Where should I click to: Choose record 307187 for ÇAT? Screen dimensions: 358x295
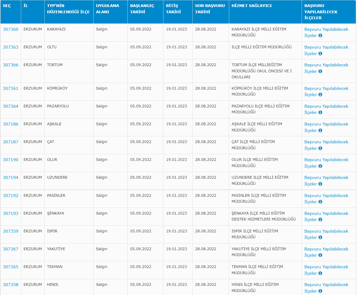point(11,142)
